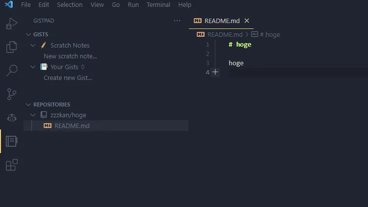The height and width of the screenshot is (207, 368).
Task: Collapse the Scratch Notes tree node
Action: [x=33, y=45]
